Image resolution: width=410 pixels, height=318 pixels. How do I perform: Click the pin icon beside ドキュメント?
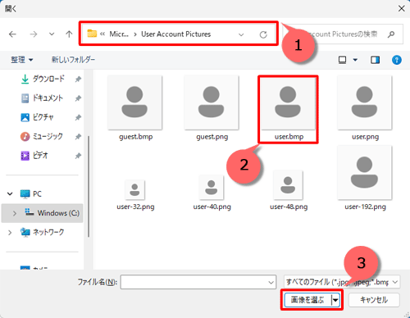[x=78, y=98]
